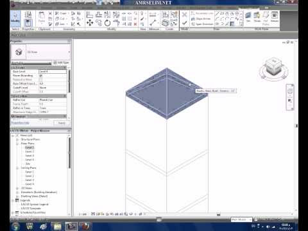
Task: Collapse the Views (all) tree node
Action: click(13, 135)
